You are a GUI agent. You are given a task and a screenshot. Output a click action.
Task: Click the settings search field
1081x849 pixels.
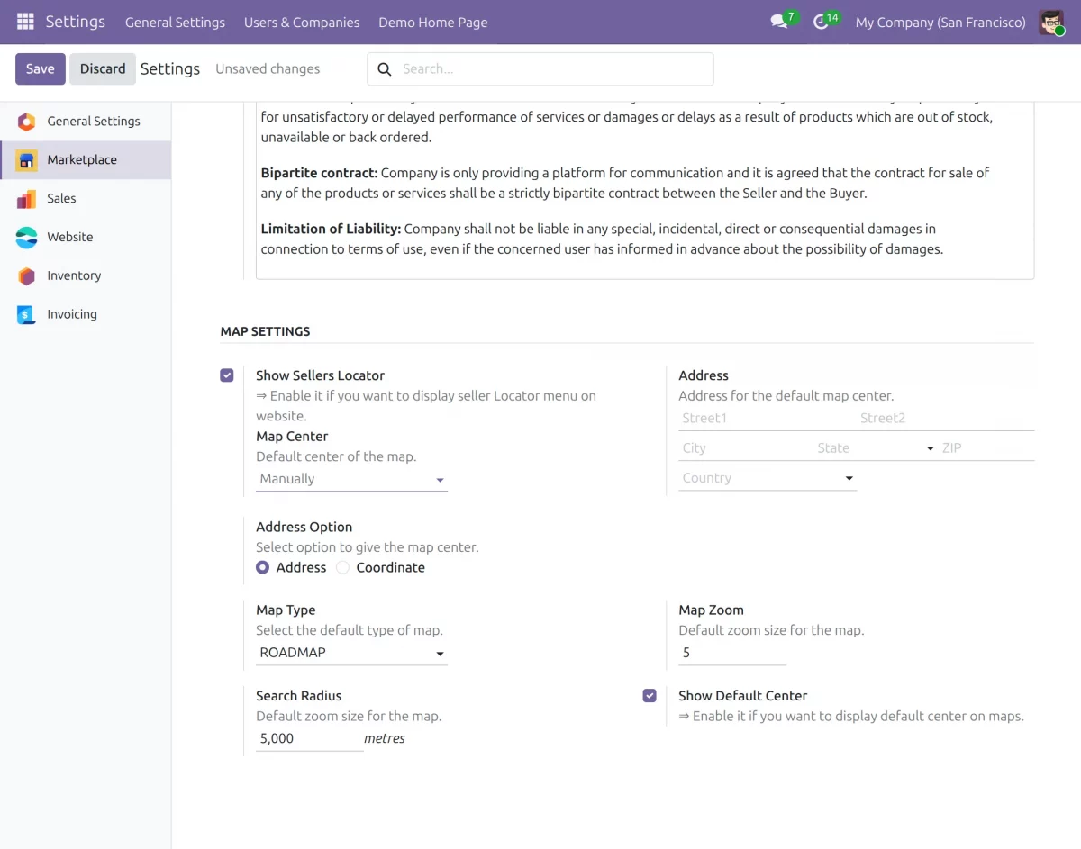(540, 69)
